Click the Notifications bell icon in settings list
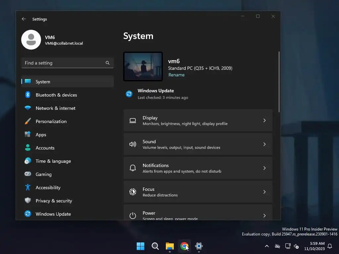The height and width of the screenshot is (254, 339). [133, 168]
